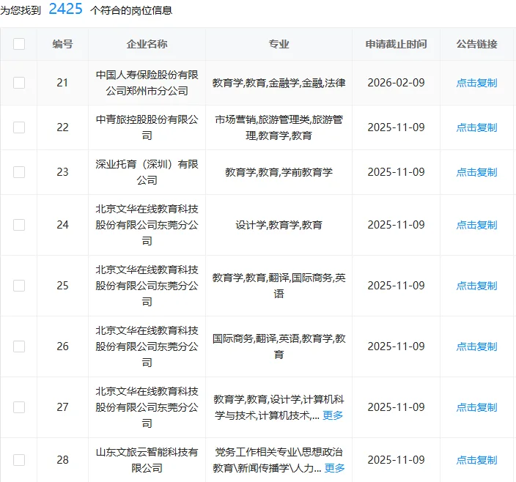
Task: Click row number 21
Action: 62,83
